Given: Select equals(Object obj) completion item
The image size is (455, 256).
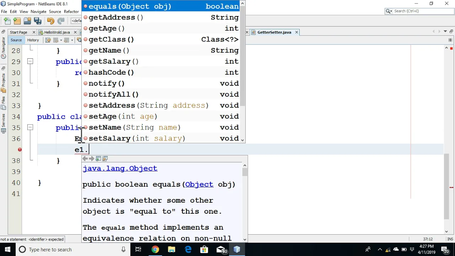Looking at the screenshot, I should (x=161, y=6).
